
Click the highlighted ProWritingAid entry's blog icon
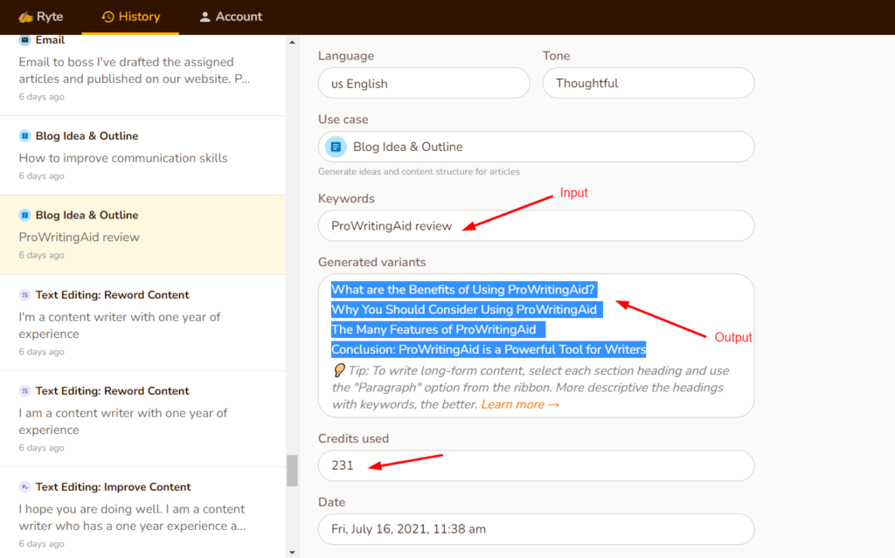pos(24,216)
